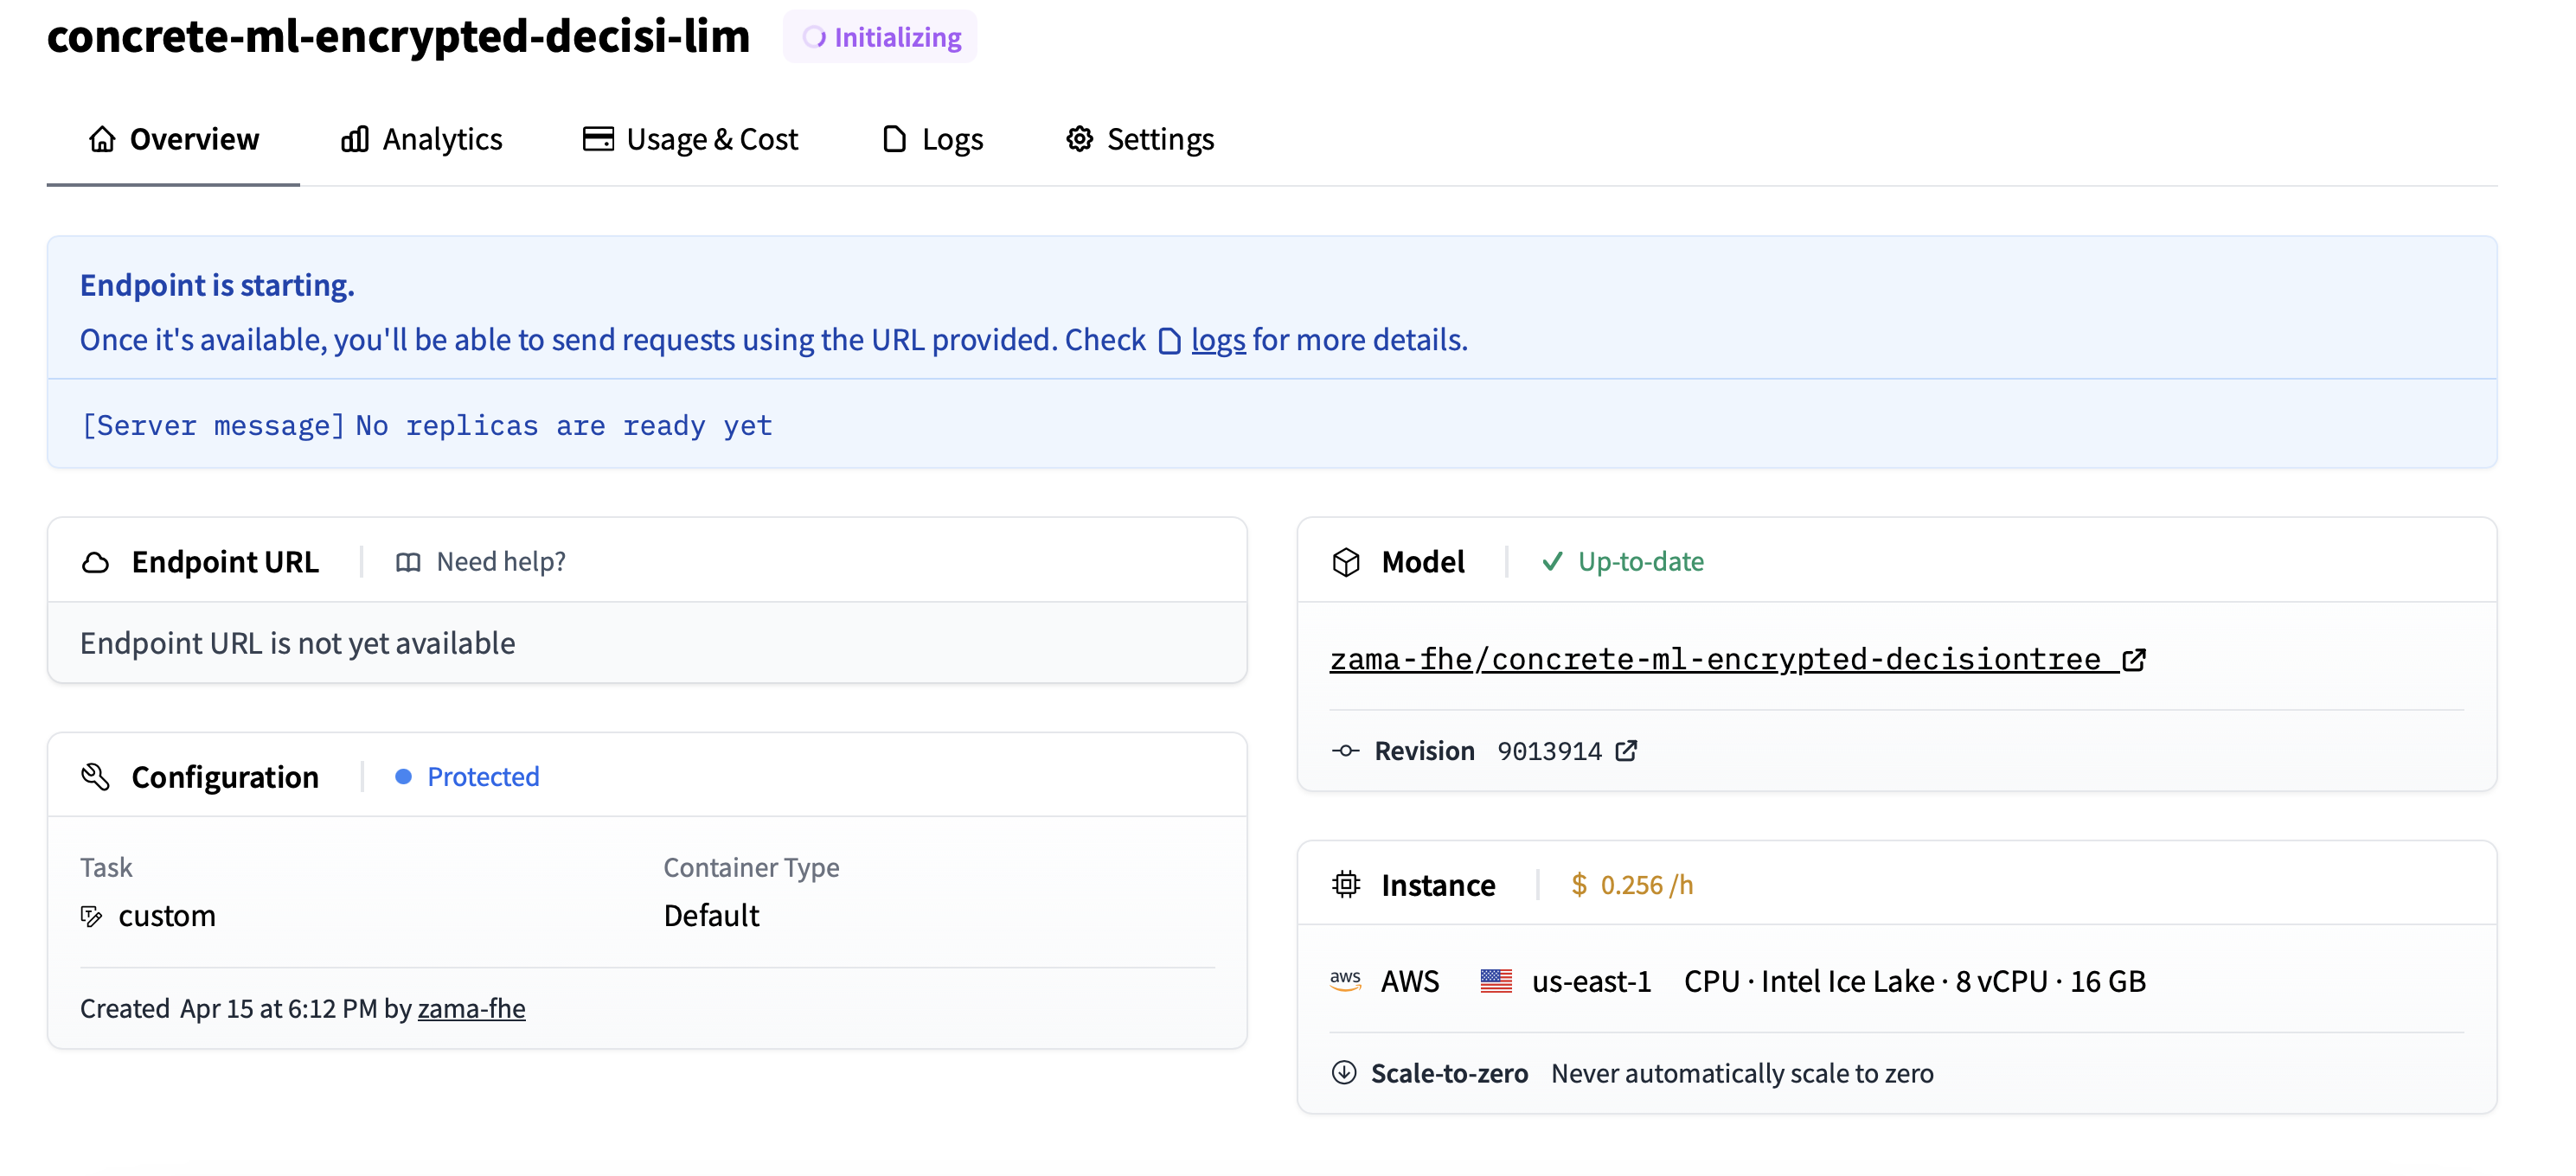Click the Initializing status badge
This screenshot has width=2576, height=1176.
pyautogui.click(x=880, y=36)
